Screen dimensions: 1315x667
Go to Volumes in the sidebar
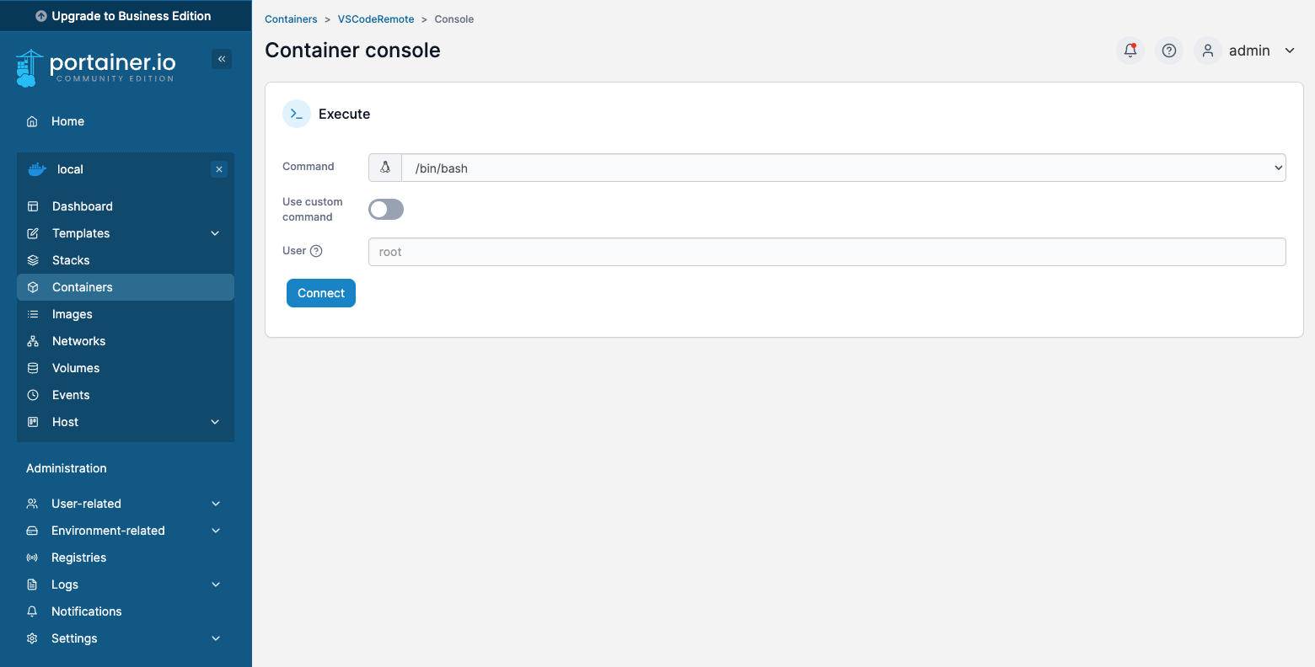(x=76, y=368)
